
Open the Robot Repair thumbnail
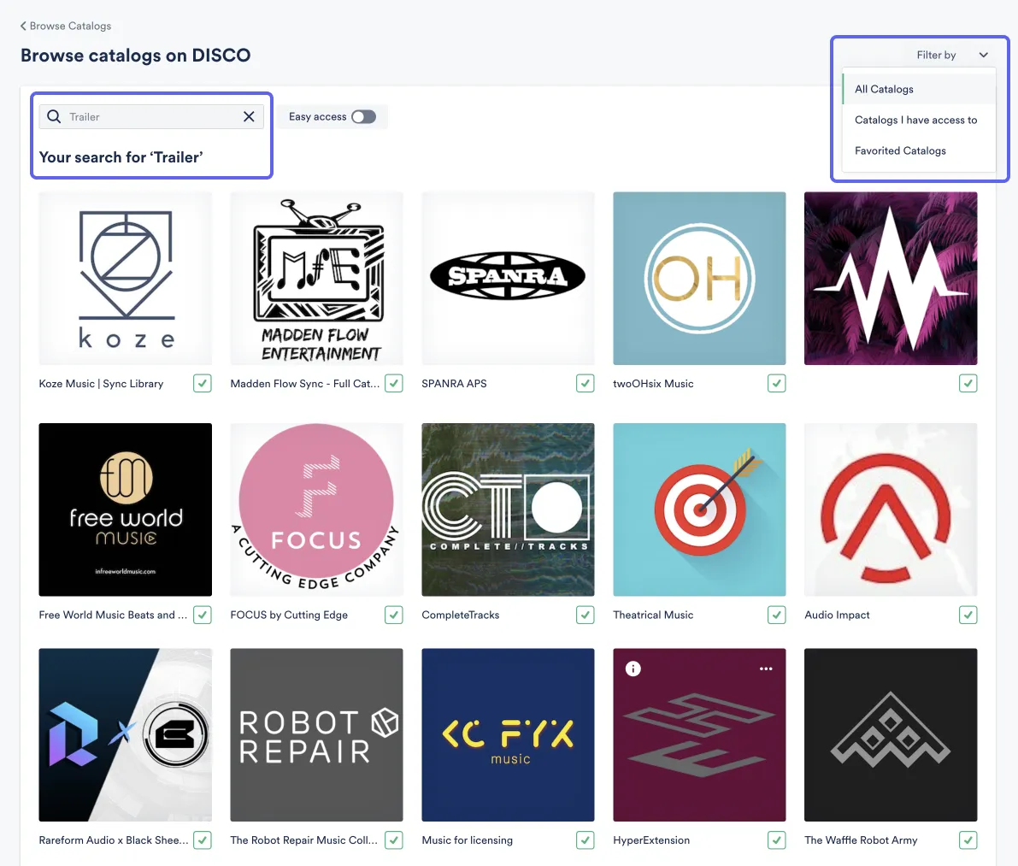tap(317, 735)
